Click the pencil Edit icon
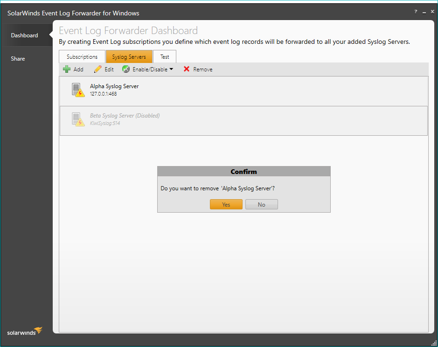 coord(98,69)
